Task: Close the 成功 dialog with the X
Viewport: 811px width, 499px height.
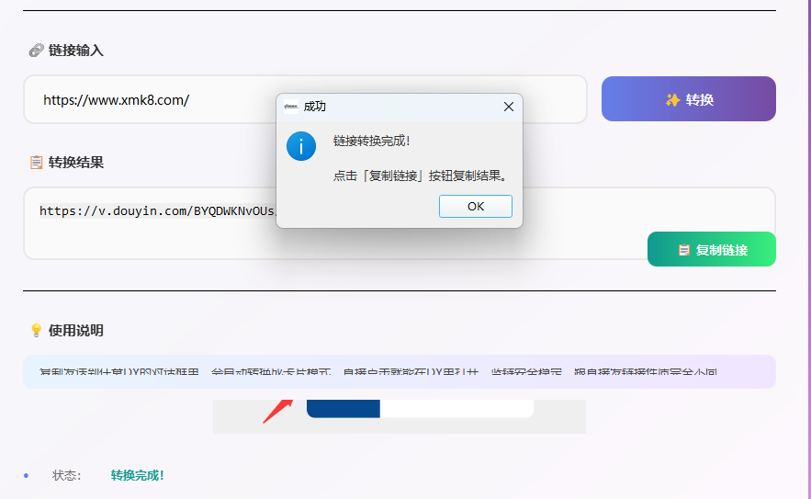Action: 509,107
